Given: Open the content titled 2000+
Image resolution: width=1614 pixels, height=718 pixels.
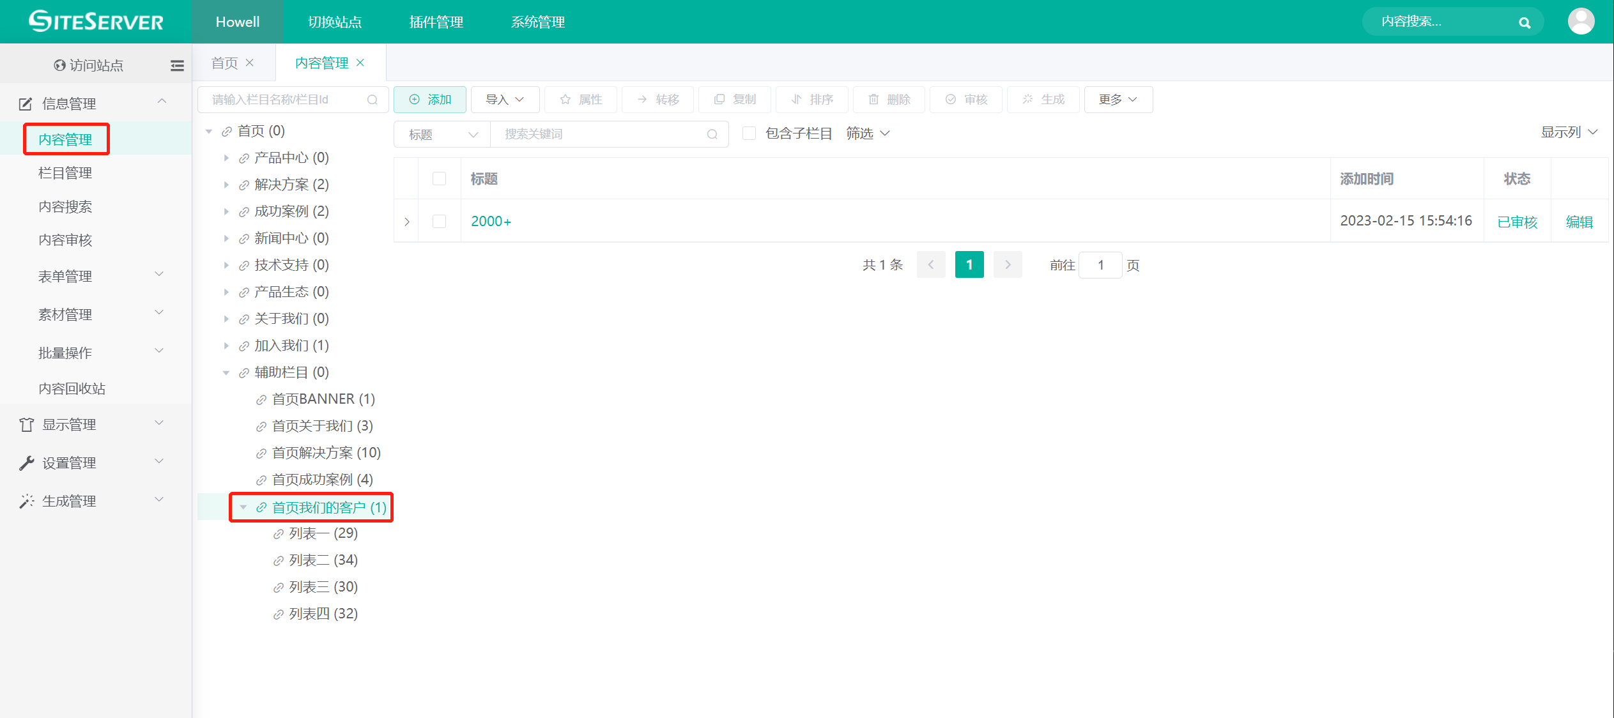Looking at the screenshot, I should pos(490,221).
